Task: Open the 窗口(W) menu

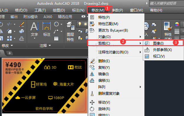Action: pos(137,10)
